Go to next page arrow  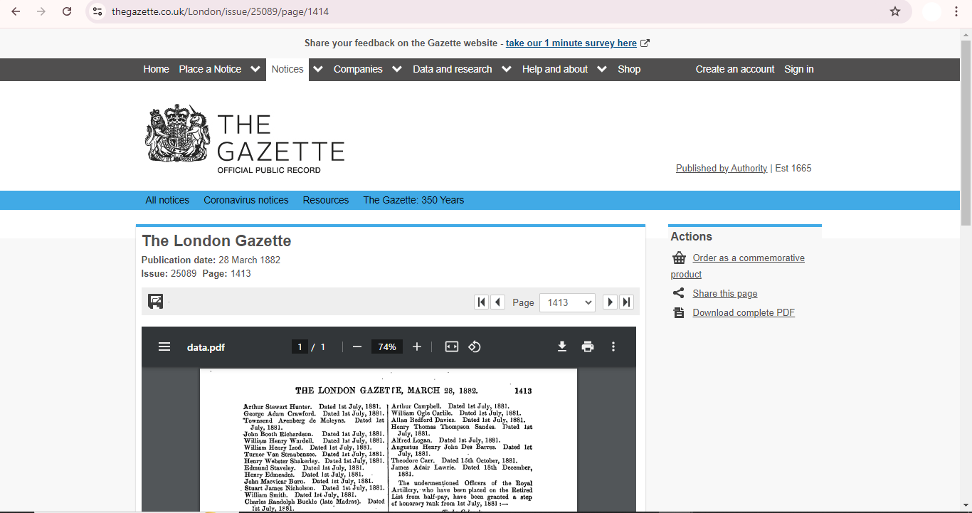click(610, 302)
